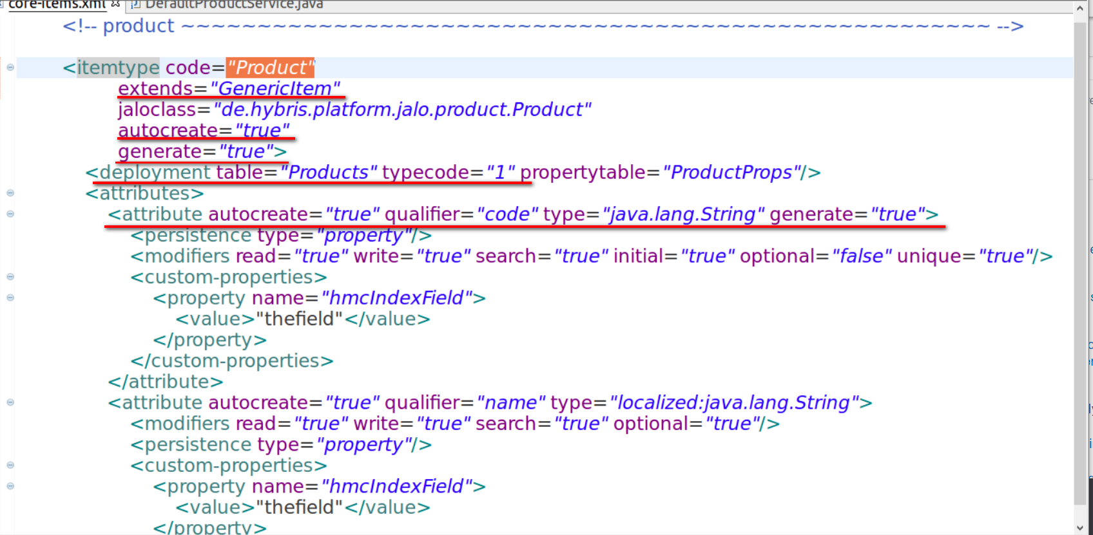Click the first </custom-properties> closing tag
The height and width of the screenshot is (535, 1093).
tap(232, 361)
